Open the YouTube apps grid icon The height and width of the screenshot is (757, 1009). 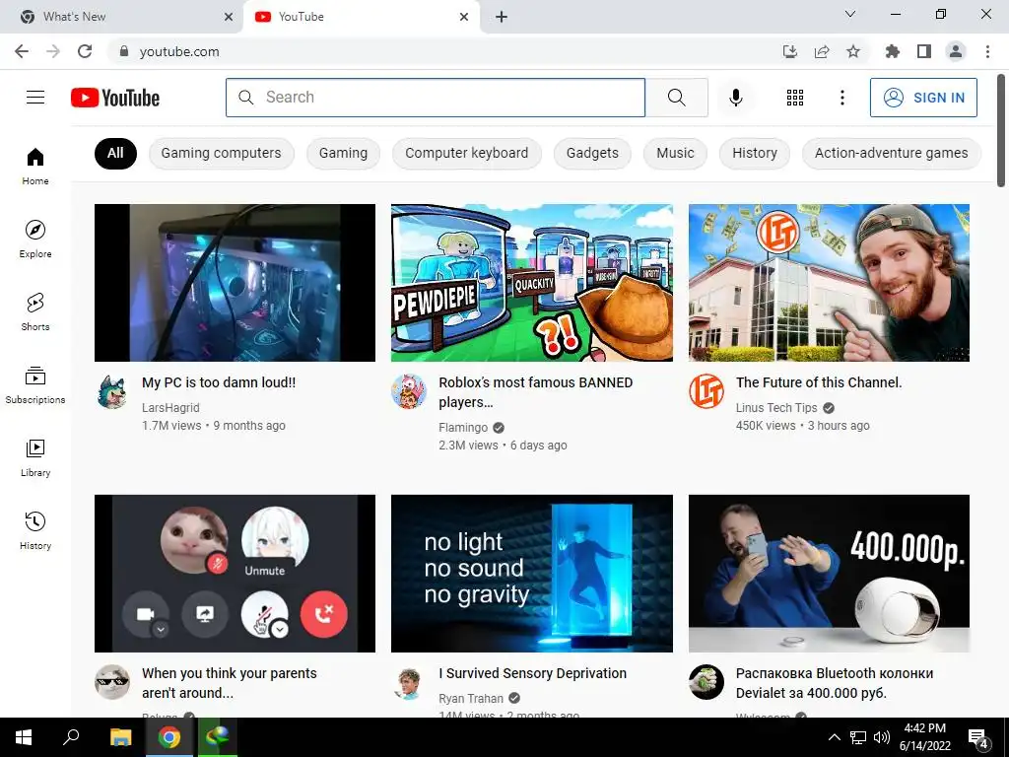coord(795,98)
